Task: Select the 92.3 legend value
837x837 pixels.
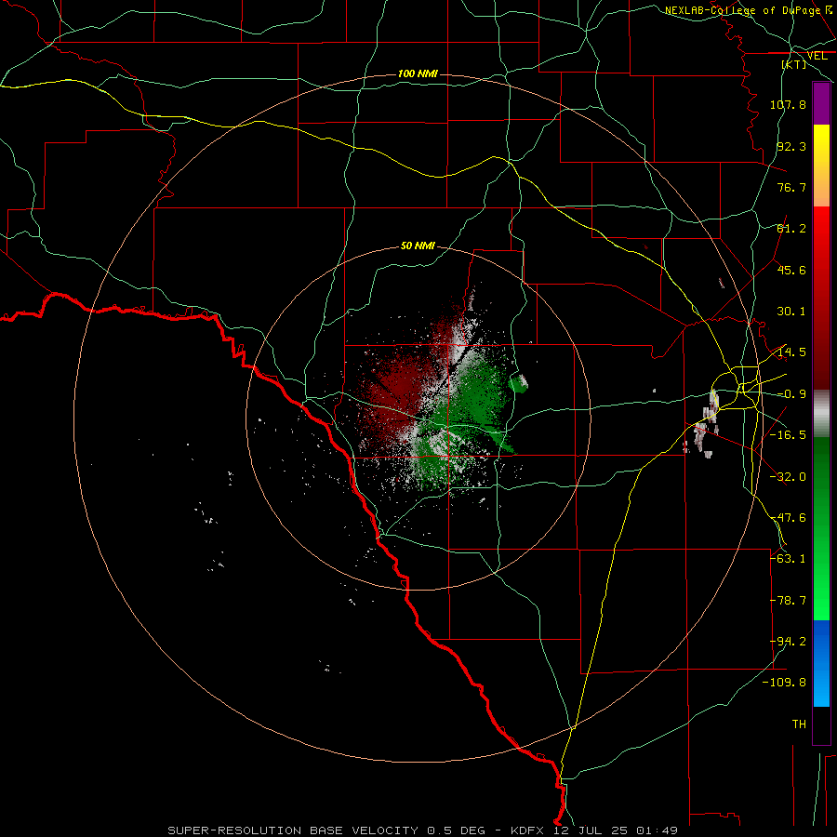Action: [791, 146]
